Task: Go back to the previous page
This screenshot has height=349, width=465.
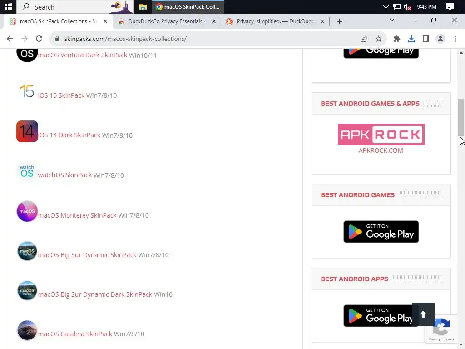Action: (x=10, y=39)
